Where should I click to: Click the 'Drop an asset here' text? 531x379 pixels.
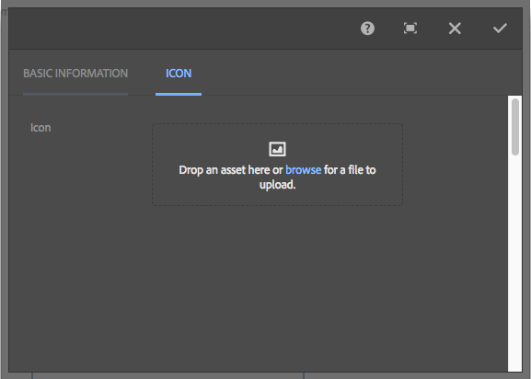(225, 170)
